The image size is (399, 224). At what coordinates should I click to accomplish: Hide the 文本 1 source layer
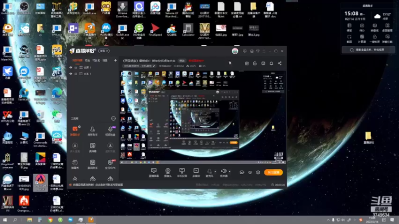coord(71,74)
